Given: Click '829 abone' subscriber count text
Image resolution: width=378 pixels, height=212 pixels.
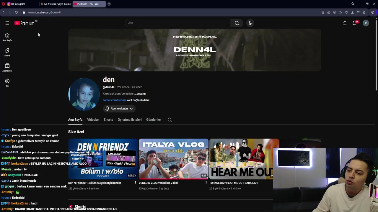Looking at the screenshot, I should tap(123, 87).
